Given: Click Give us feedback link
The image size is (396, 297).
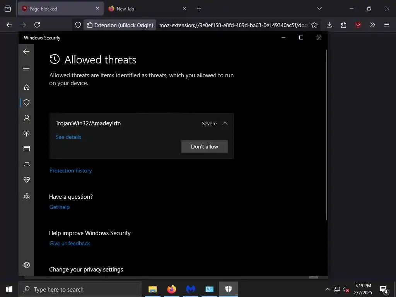Looking at the screenshot, I should [70, 244].
